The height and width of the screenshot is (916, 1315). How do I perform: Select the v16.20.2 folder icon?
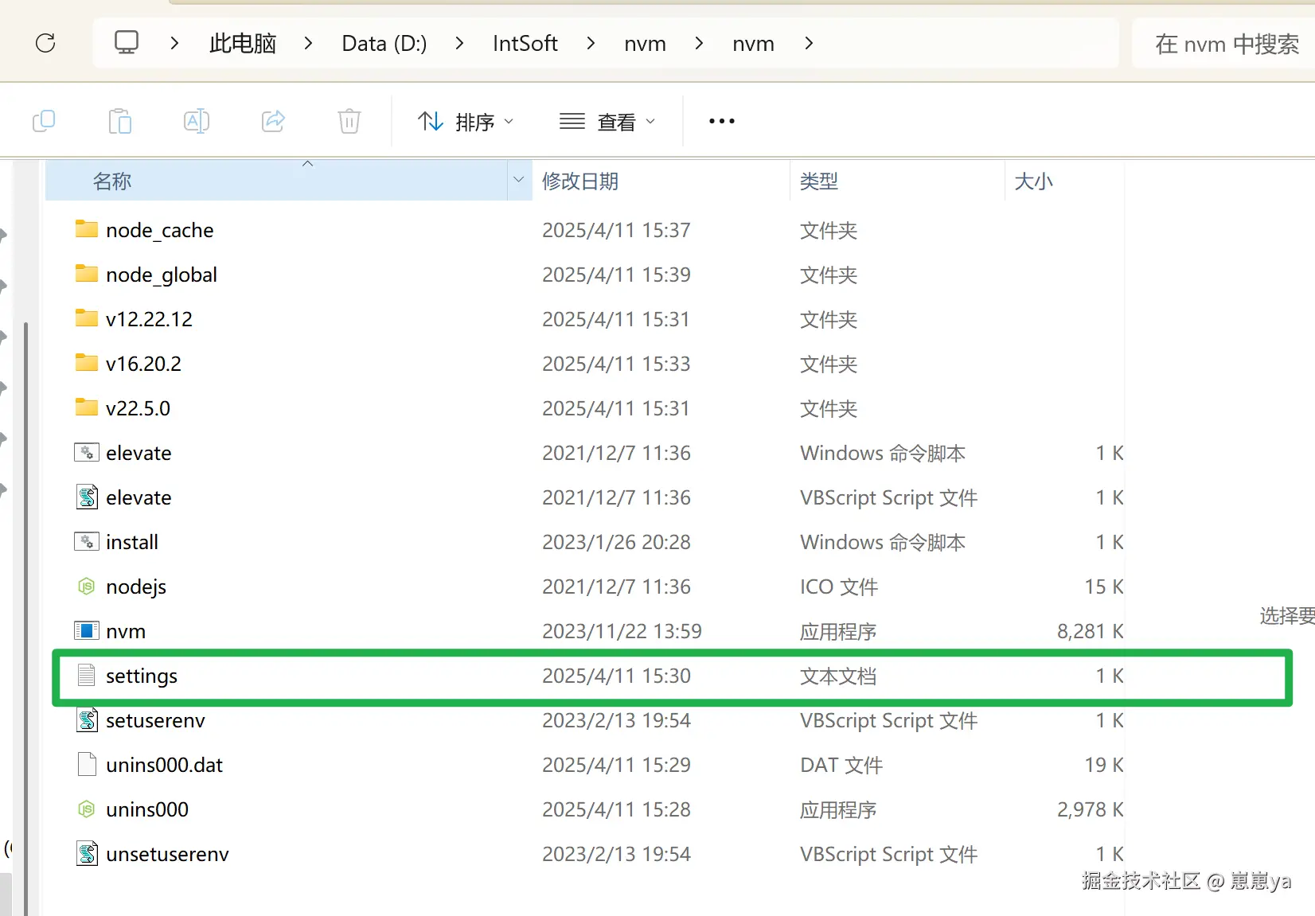(87, 363)
